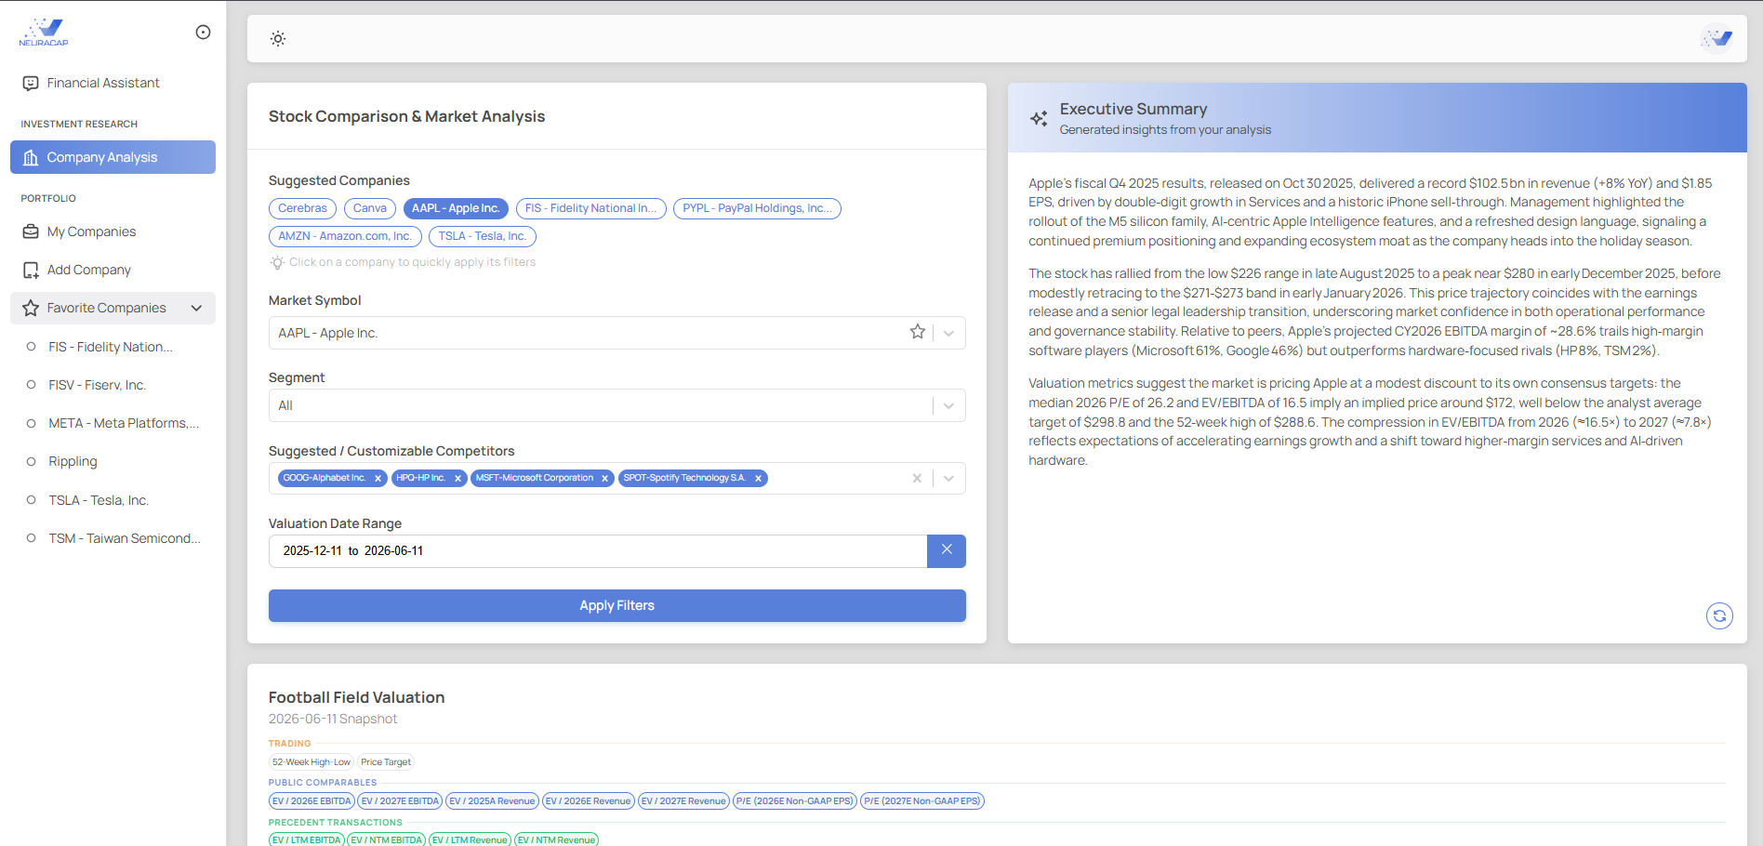The width and height of the screenshot is (1763, 846).
Task: Click the Company Analysis building icon
Action: tap(31, 157)
